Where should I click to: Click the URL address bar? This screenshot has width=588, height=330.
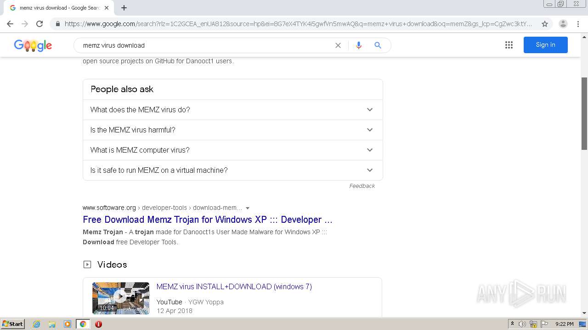[x=299, y=24]
